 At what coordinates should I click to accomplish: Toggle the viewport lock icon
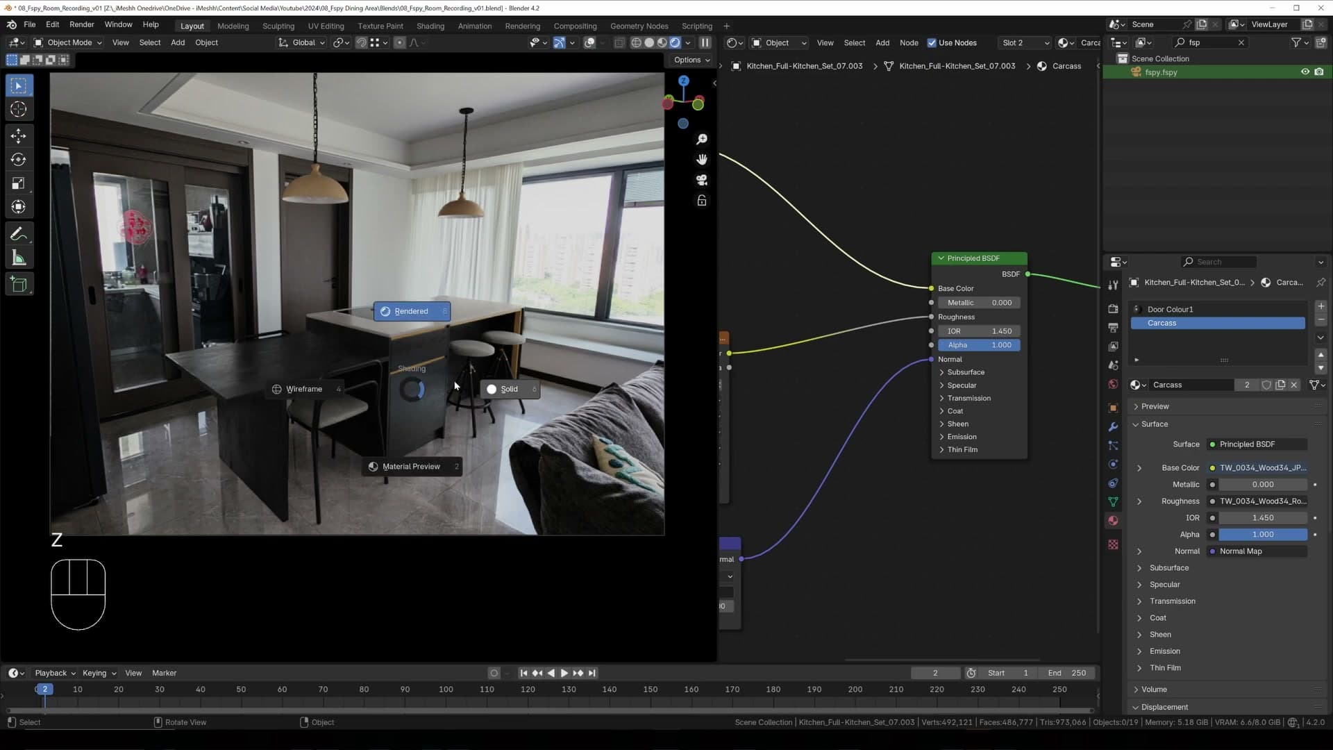click(702, 201)
